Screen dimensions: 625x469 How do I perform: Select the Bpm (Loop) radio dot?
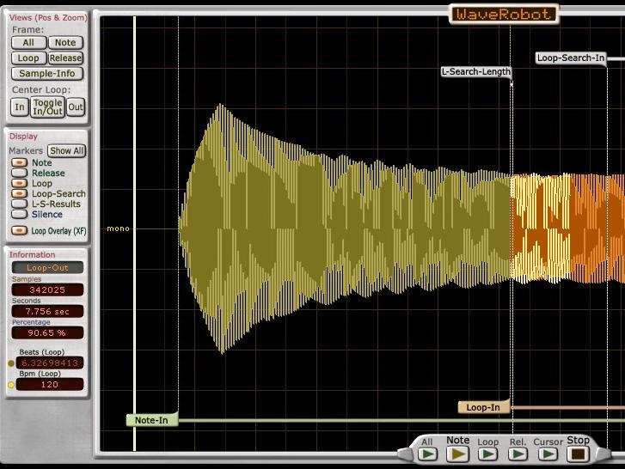pos(11,385)
